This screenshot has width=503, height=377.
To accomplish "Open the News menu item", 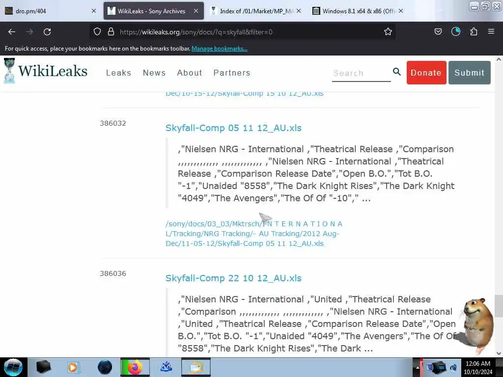I will [x=154, y=73].
